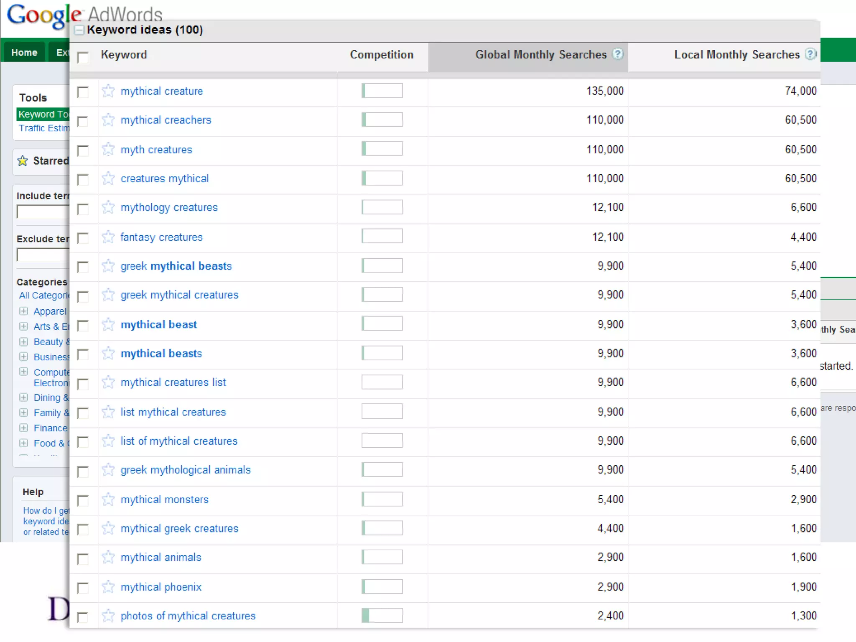Click competition bar for 'mythology creatures'
This screenshot has width=856, height=642.
click(x=382, y=207)
